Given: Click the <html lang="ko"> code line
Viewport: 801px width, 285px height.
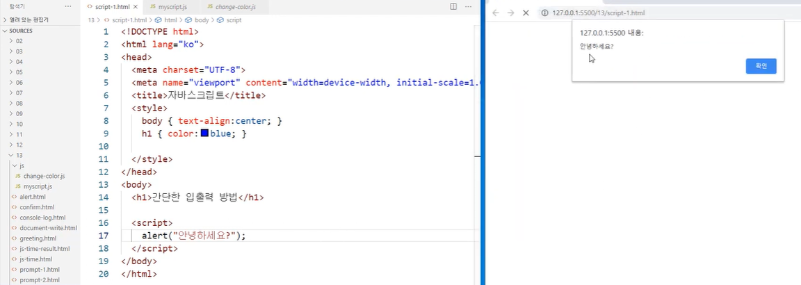Looking at the screenshot, I should pos(163,44).
